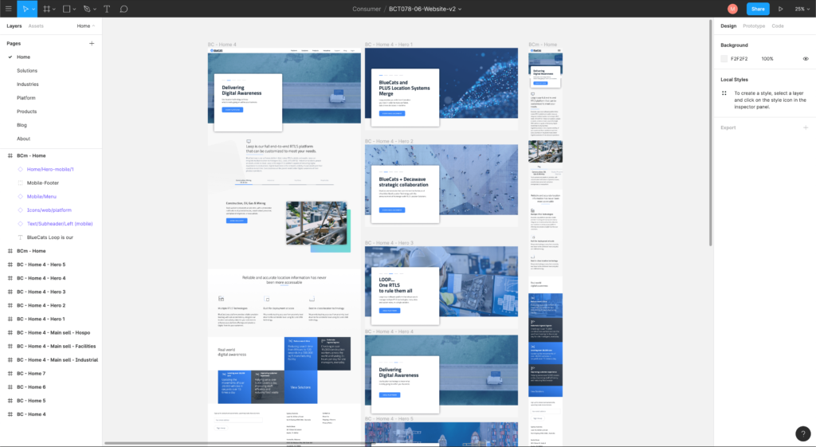Select the Rectangle shape tool
The width and height of the screenshot is (816, 447).
(67, 9)
